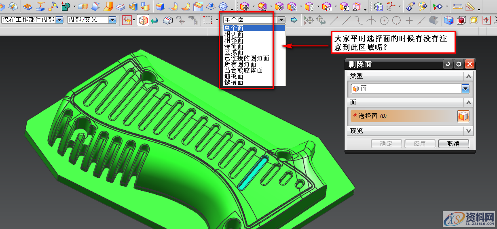
Task: Click the selection filter funnel icon
Action: [x=127, y=20]
